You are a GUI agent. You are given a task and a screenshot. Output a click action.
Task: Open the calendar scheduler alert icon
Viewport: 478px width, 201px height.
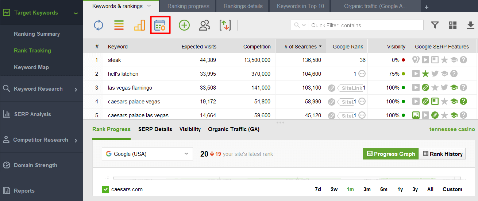(160, 25)
